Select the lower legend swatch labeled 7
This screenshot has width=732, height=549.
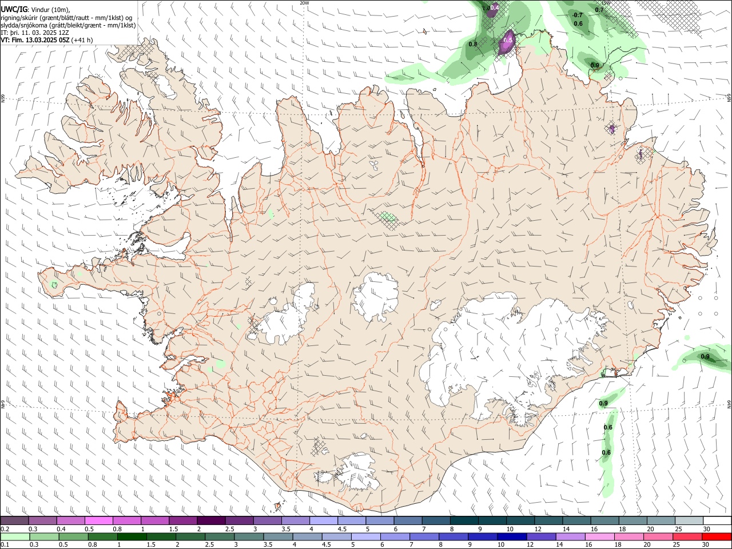424,537
